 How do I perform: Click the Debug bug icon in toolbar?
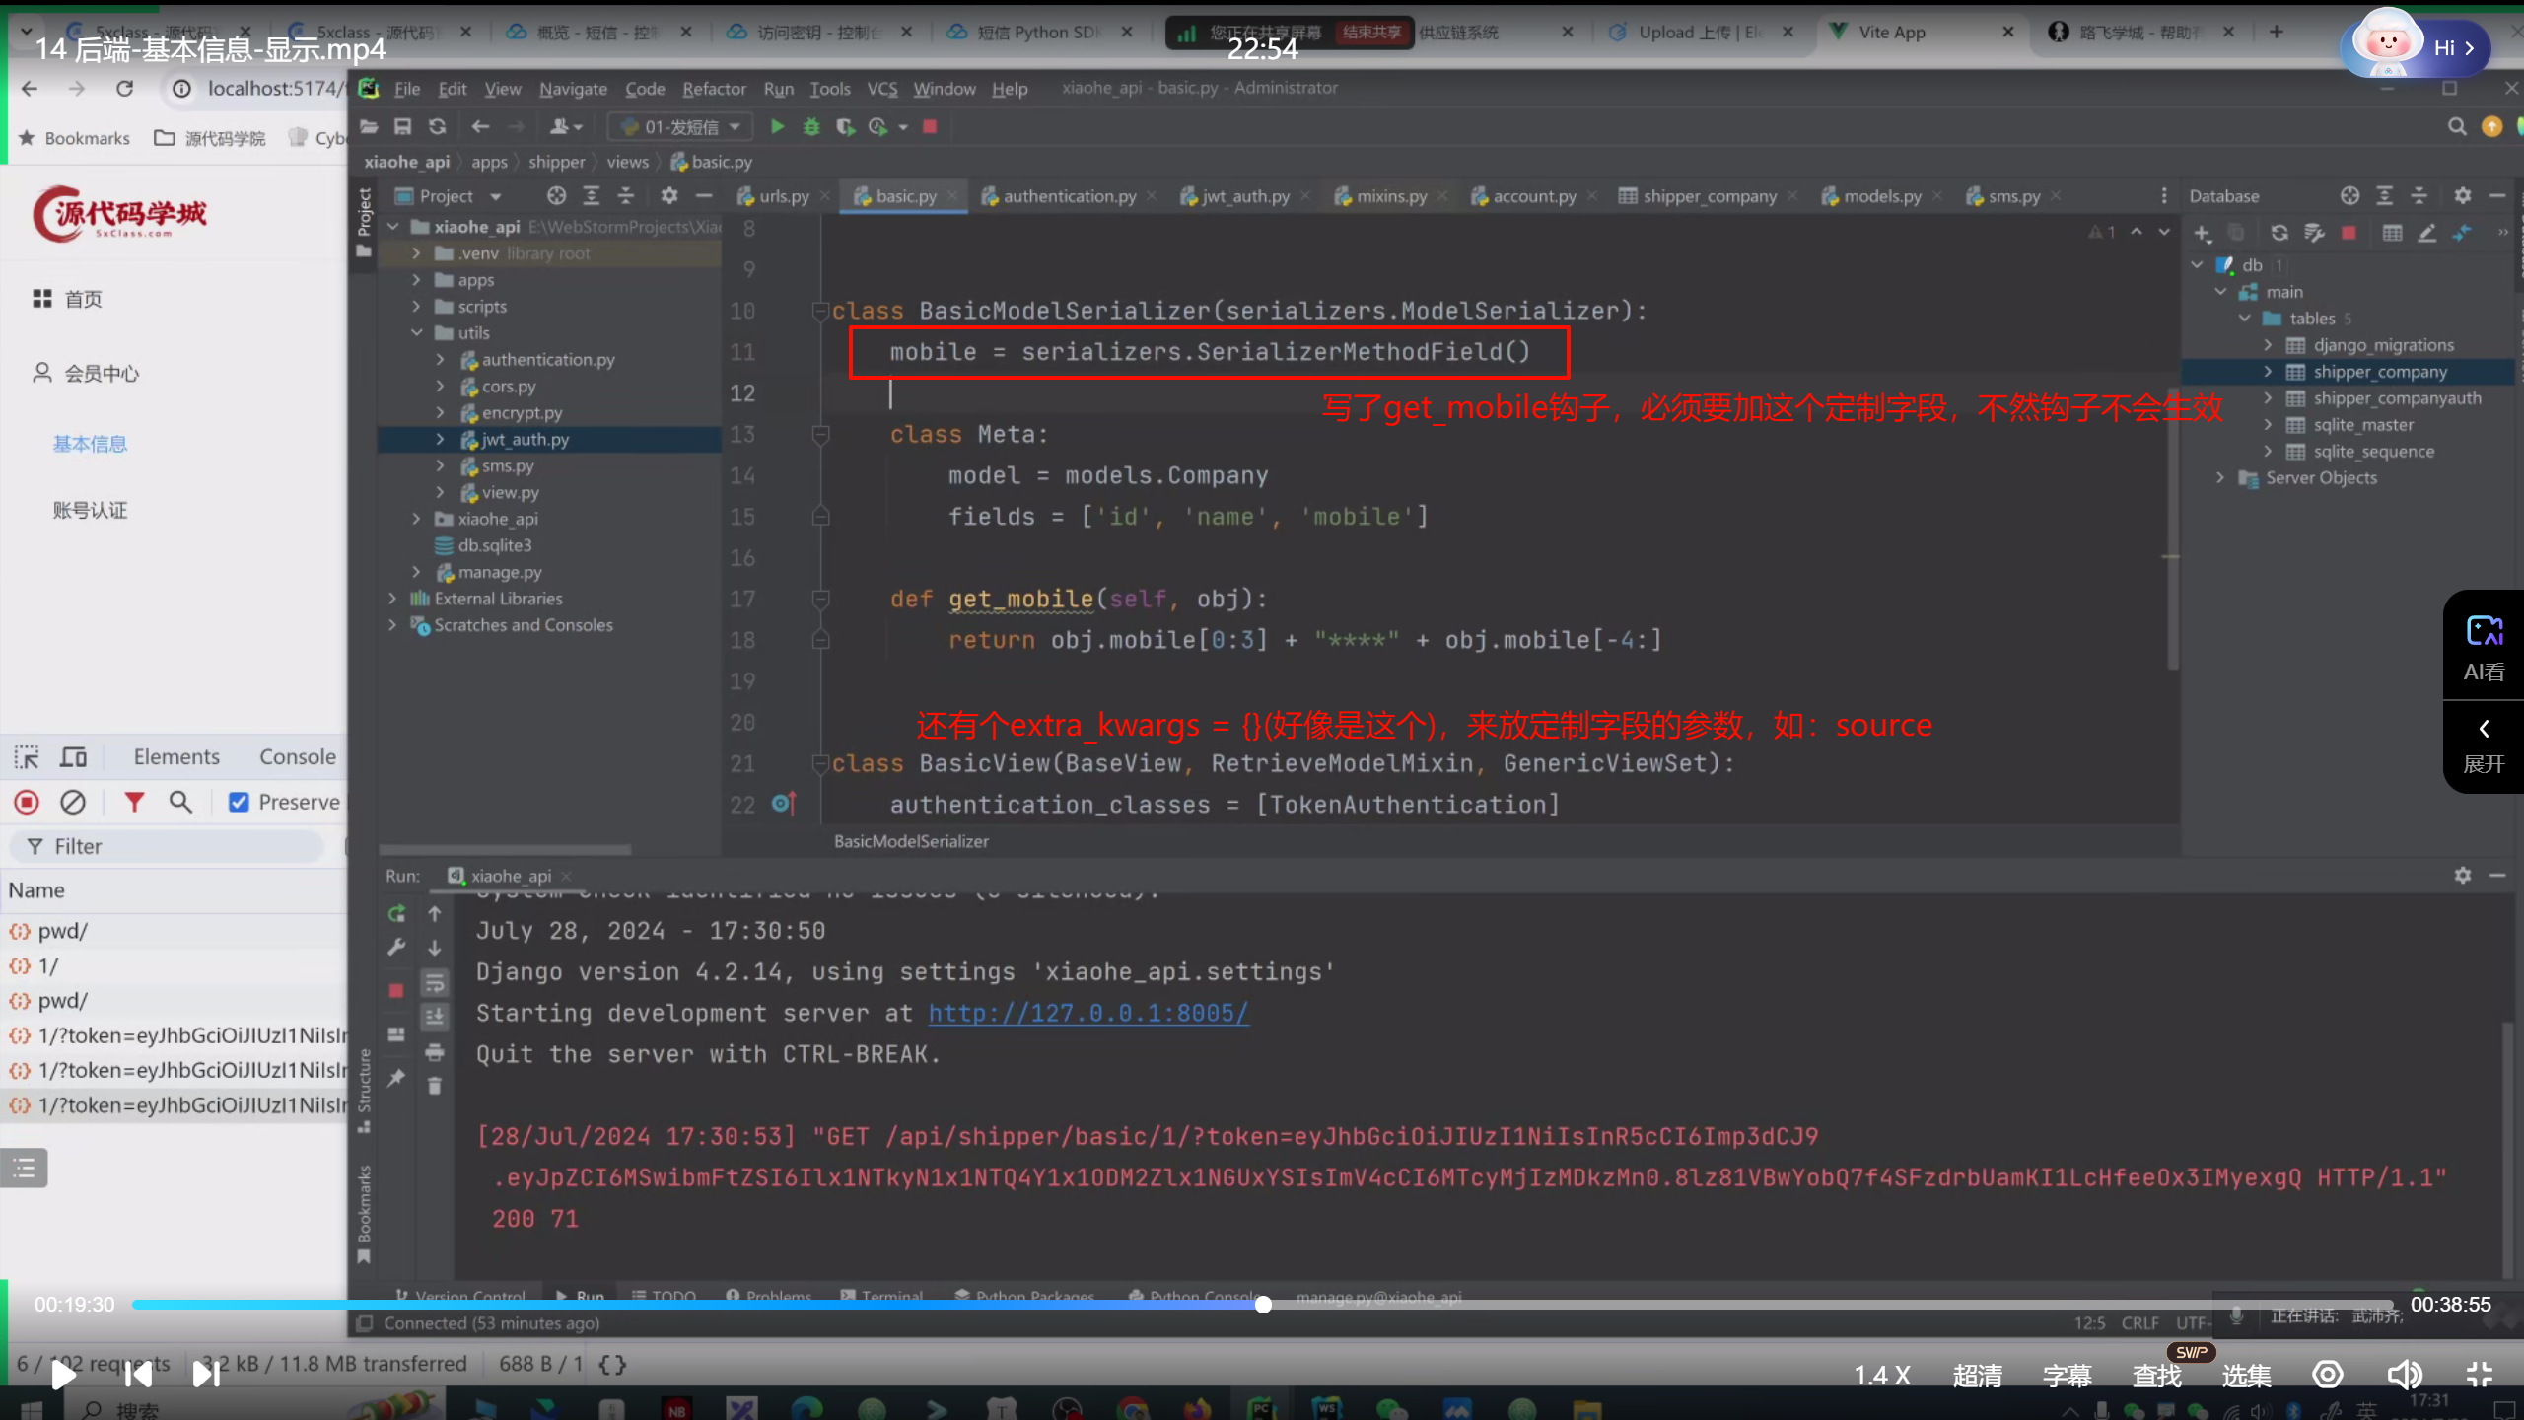tap(811, 126)
